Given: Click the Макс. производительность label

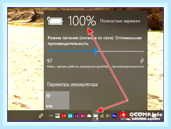Looking at the screenshot, I should click(x=123, y=66).
